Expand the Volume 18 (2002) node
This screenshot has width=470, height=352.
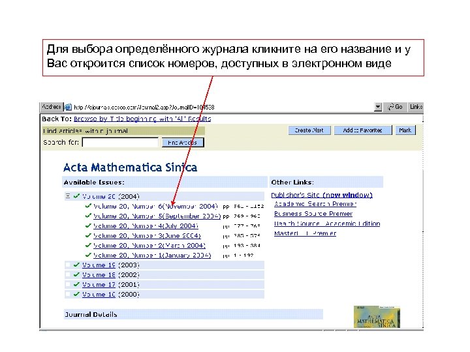68,275
